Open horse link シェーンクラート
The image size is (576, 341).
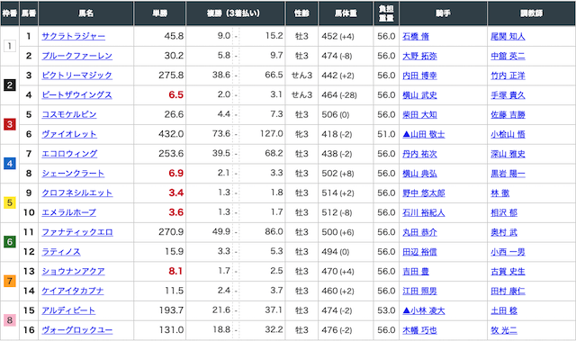pyautogui.click(x=73, y=174)
